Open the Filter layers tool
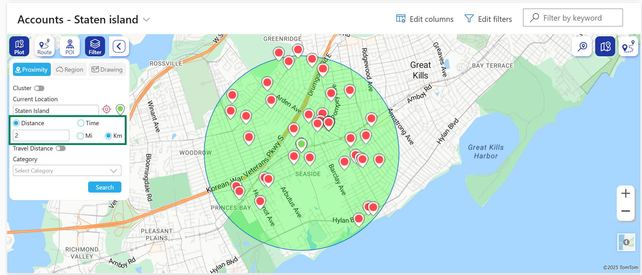642x275 pixels. point(95,46)
